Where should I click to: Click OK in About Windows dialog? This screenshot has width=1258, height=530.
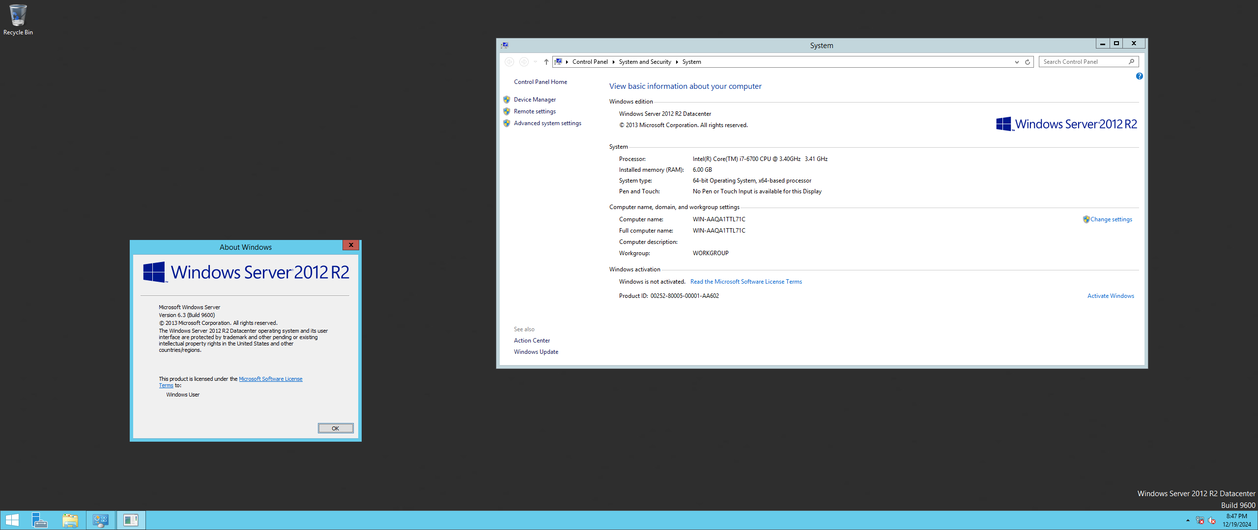point(336,428)
